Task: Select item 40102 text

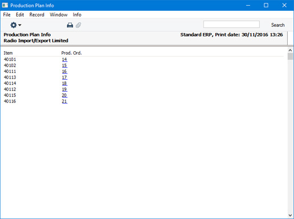Action: 10,65
